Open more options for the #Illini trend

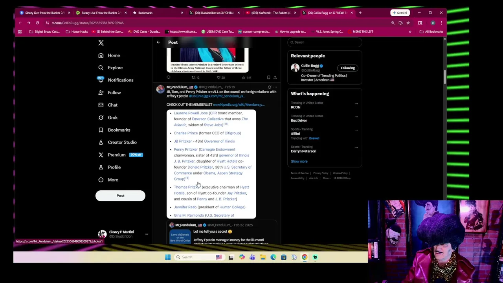click(356, 130)
